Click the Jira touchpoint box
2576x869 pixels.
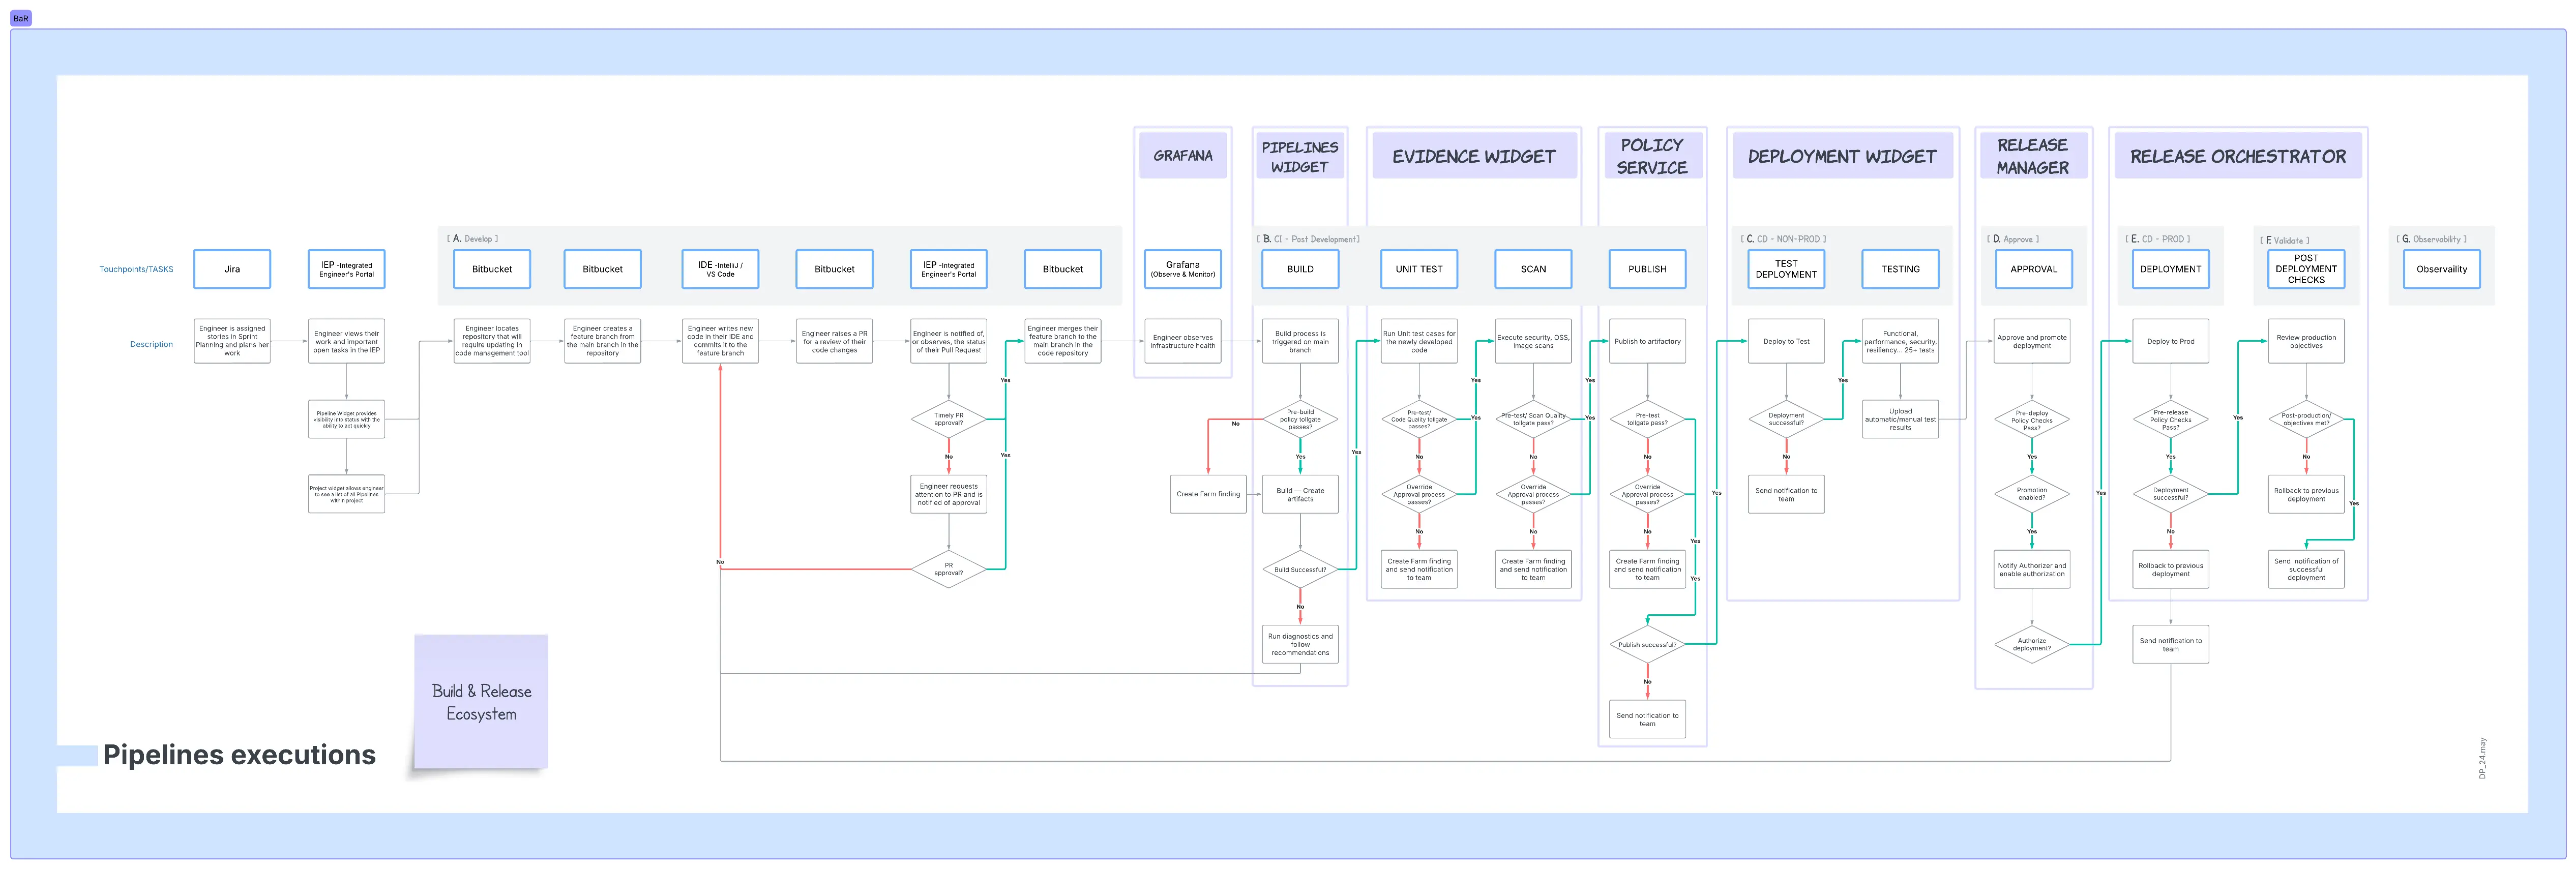232,269
